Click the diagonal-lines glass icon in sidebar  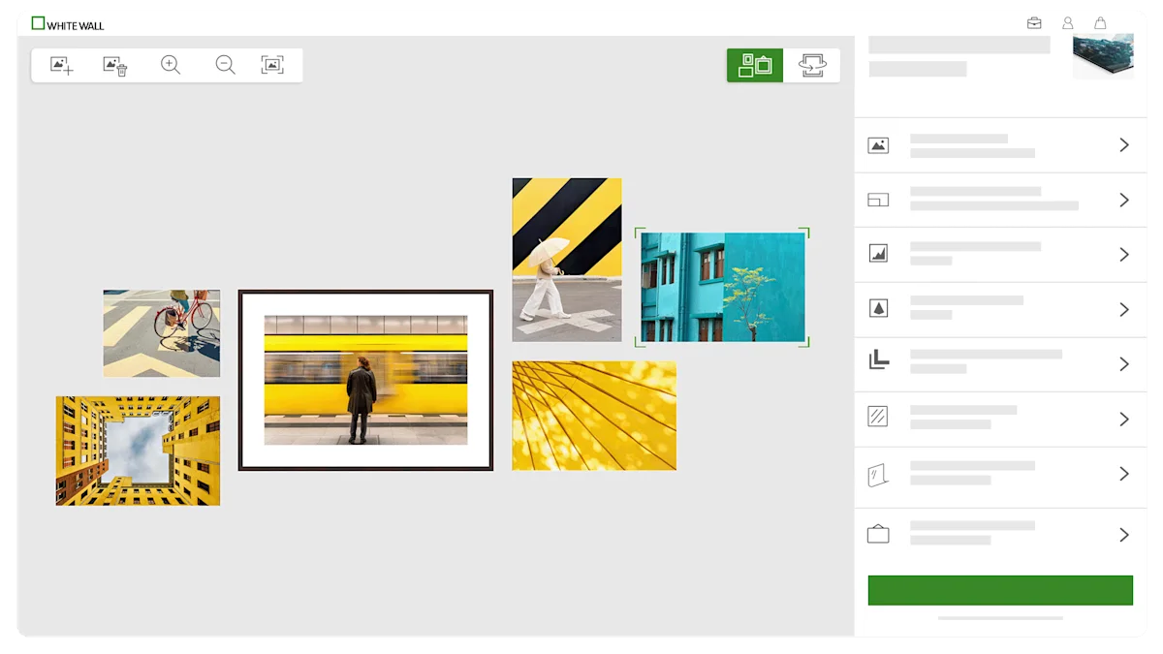(x=878, y=417)
